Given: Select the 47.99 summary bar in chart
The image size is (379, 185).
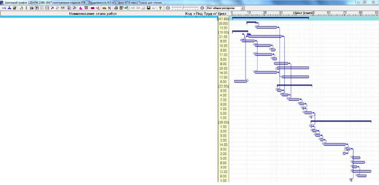Looking at the screenshot, I should (270, 18).
